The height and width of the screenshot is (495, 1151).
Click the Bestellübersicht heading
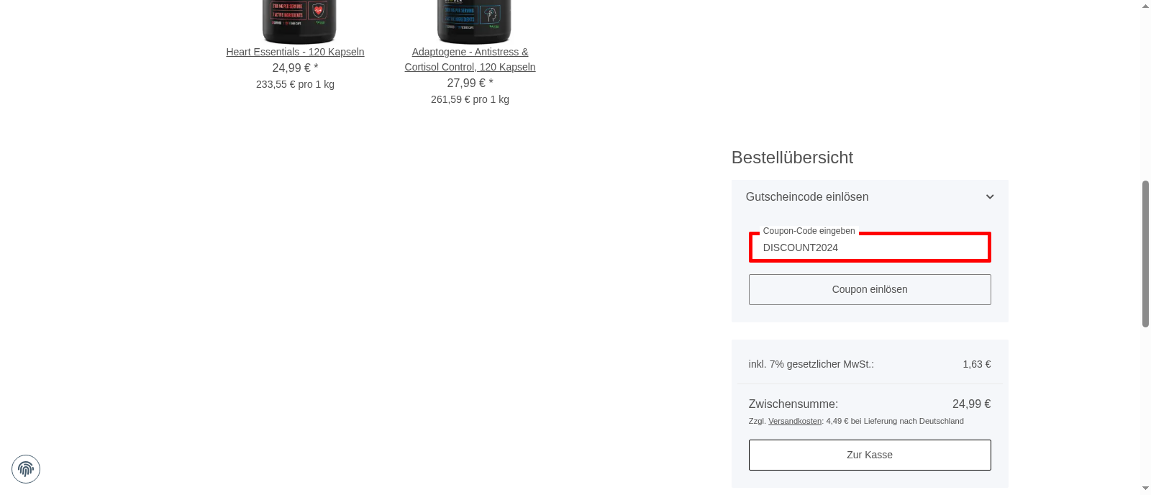[792, 158]
